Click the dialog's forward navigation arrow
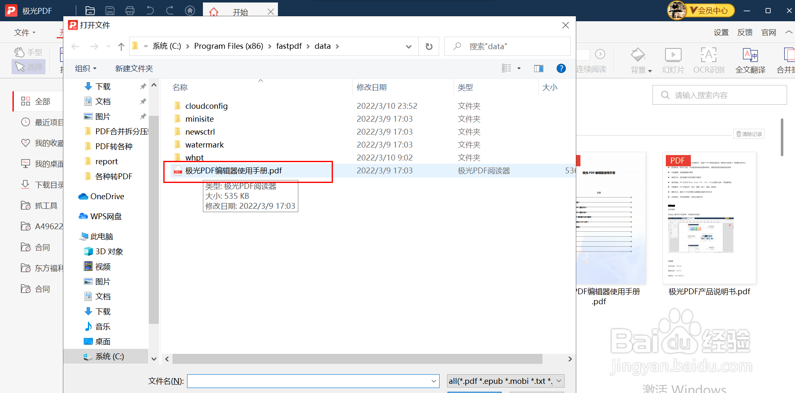The image size is (795, 393). coord(95,46)
